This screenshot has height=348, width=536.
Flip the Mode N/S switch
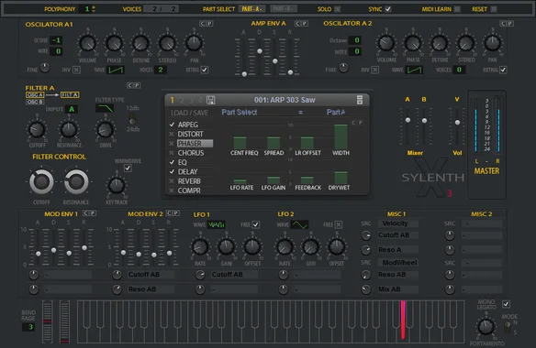[508, 327]
